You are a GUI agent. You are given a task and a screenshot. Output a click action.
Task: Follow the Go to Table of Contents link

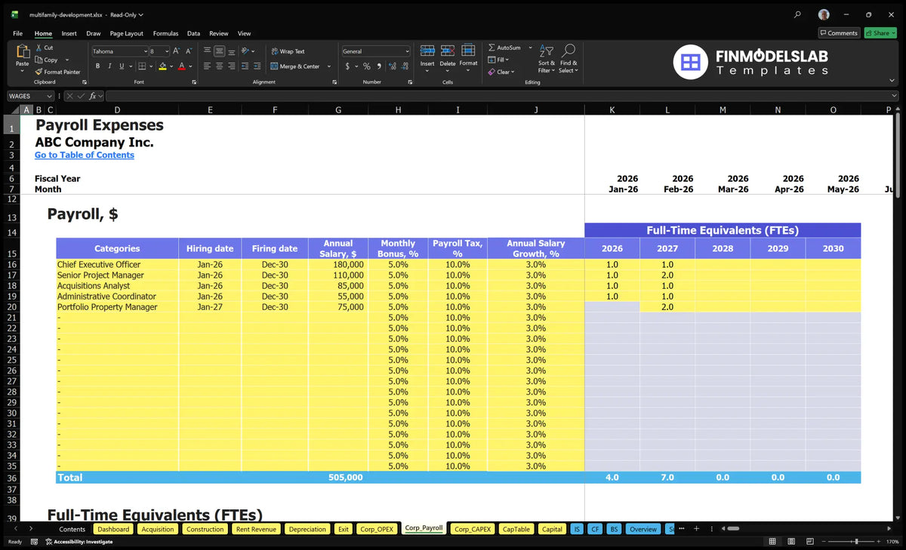pos(85,155)
